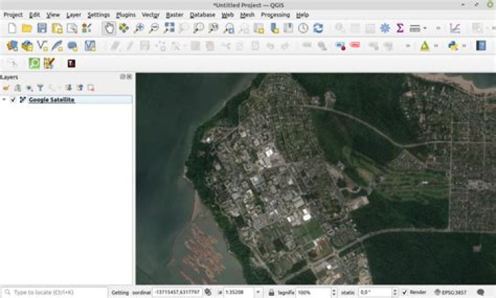
Task: Click the coordinate input field
Action: [x=177, y=292]
